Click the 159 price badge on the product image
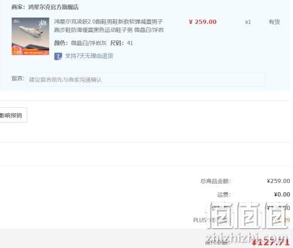293x248 pixels. [16, 52]
